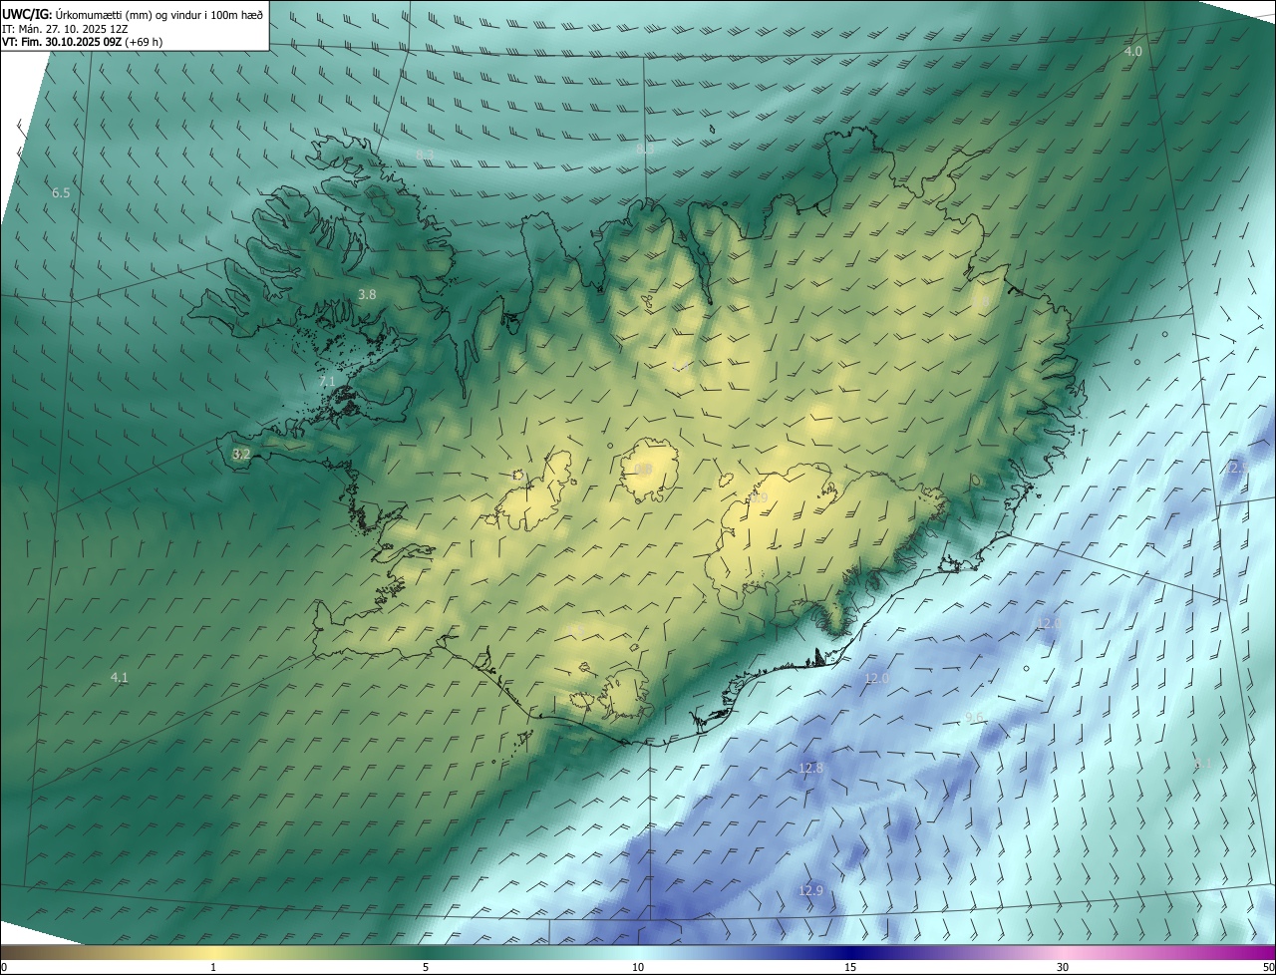This screenshot has width=1276, height=975.
Task: Click the 0 tick on the color scale
Action: click(x=4, y=968)
